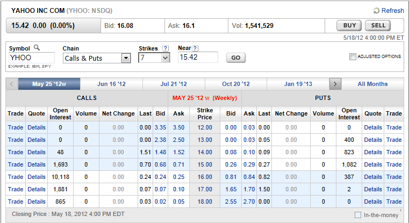Screen dimensions: 409x223
Task: Click the Refresh link
Action: point(392,11)
